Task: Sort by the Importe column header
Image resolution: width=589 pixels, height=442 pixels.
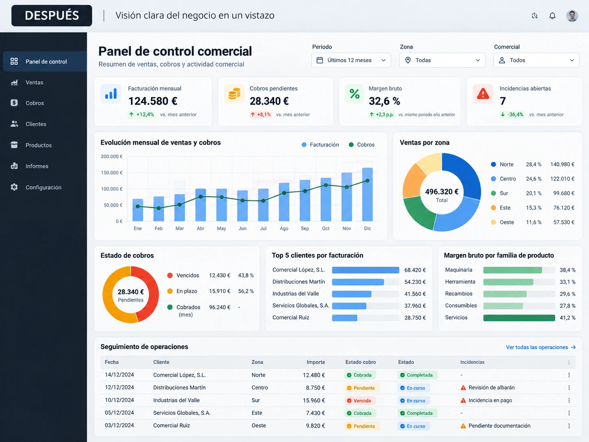Action: click(316, 362)
